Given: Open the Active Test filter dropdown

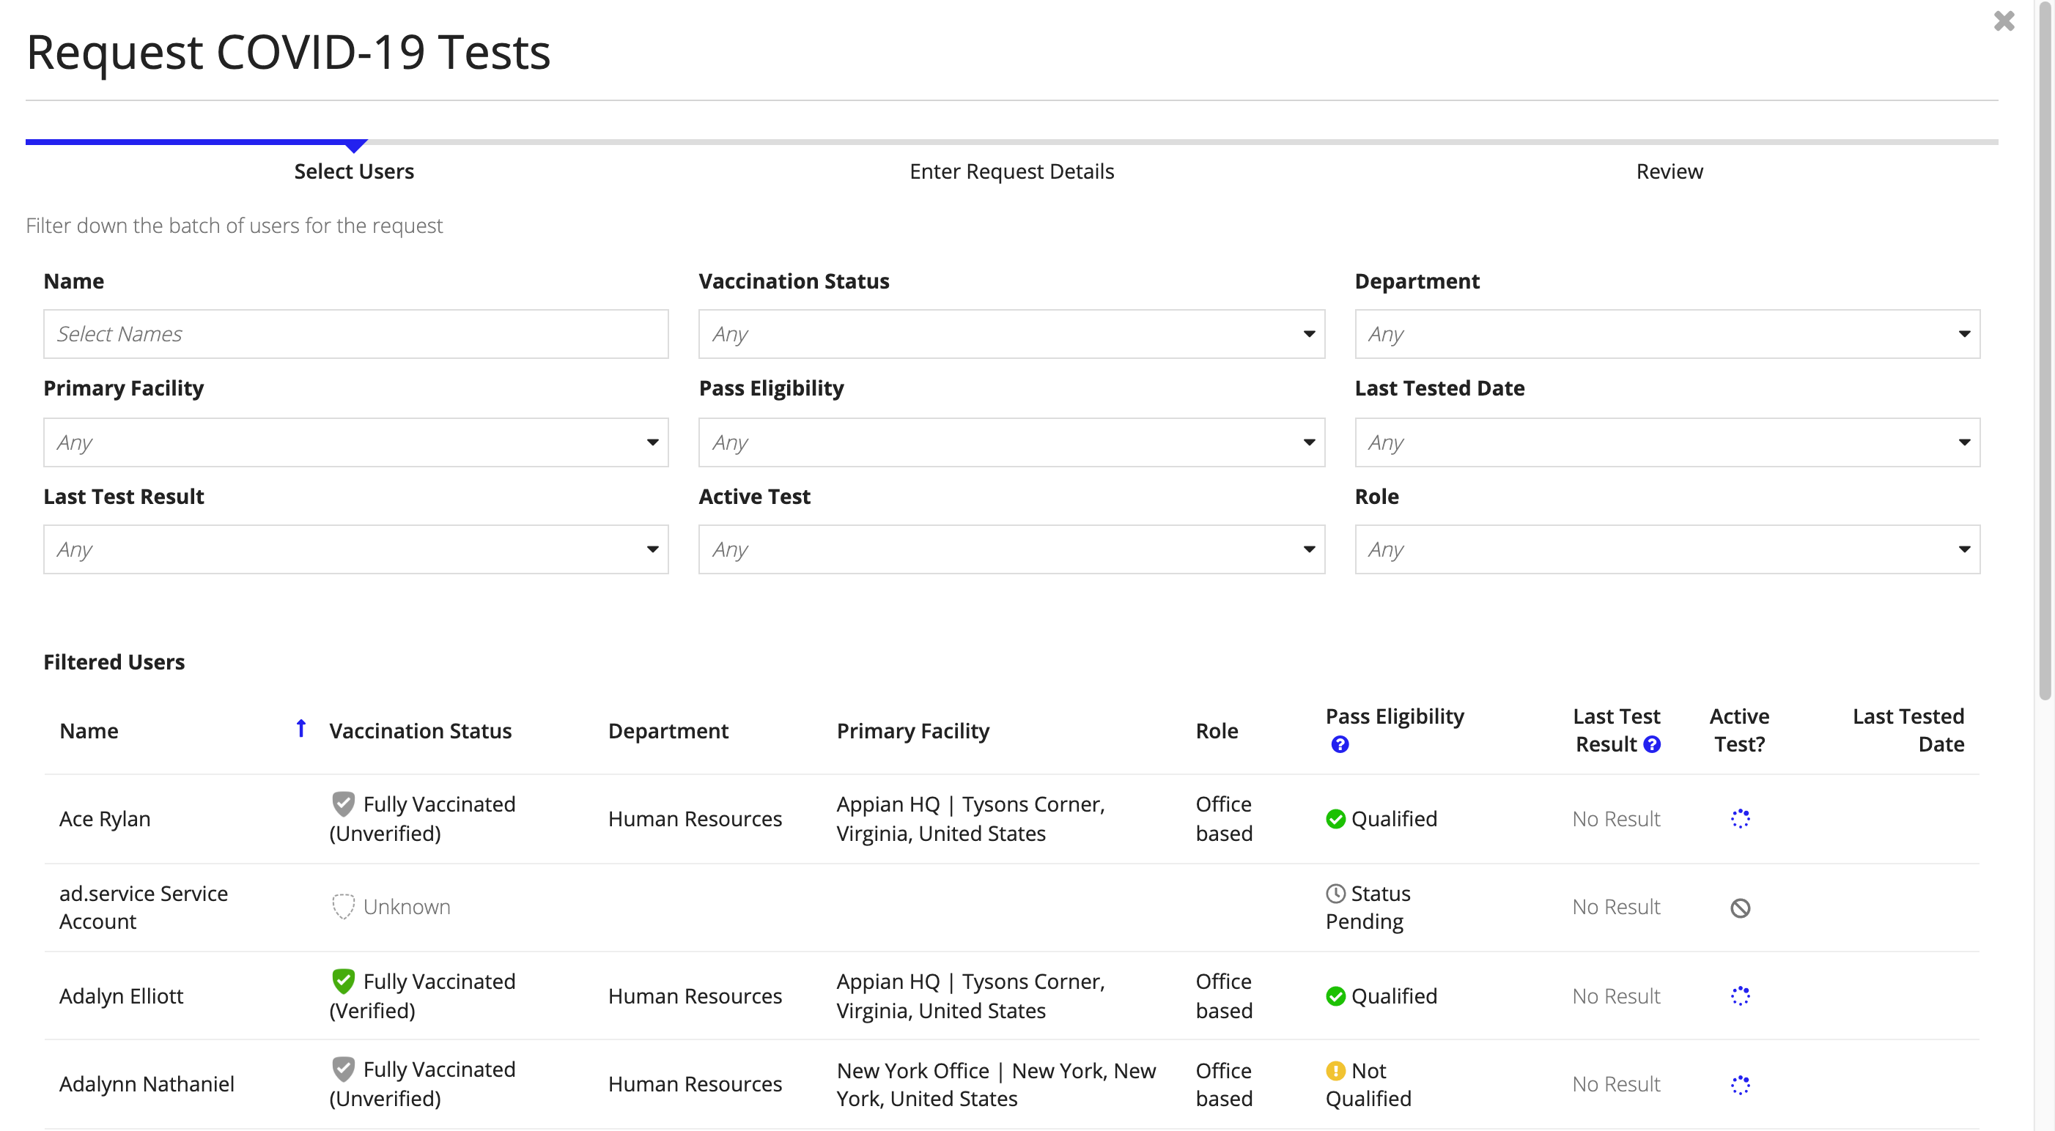Looking at the screenshot, I should [1011, 549].
